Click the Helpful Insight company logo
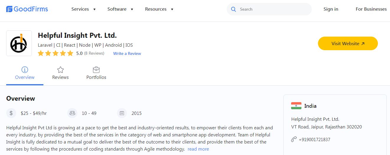Viewport: 390px width, 155px height. pyautogui.click(x=19, y=43)
